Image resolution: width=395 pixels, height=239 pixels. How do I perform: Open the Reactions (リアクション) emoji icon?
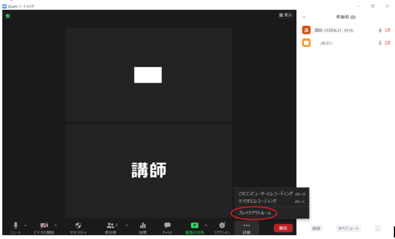click(222, 225)
